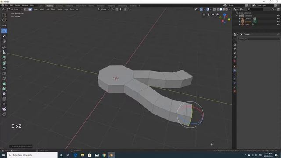The image size is (281, 158).
Task: Expand the Light item in outliner
Action: tap(240, 25)
